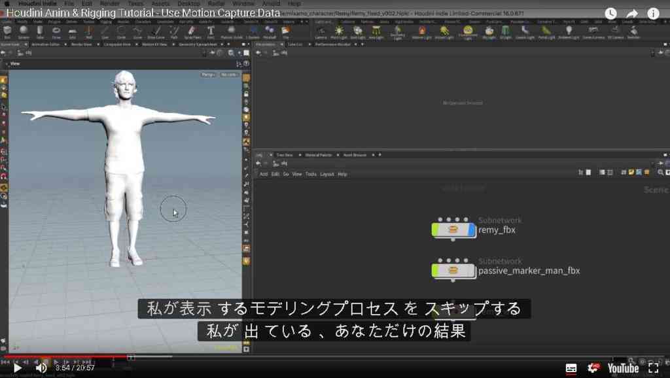Open video on YouTube via logo
This screenshot has height=378, width=670.
(623, 368)
